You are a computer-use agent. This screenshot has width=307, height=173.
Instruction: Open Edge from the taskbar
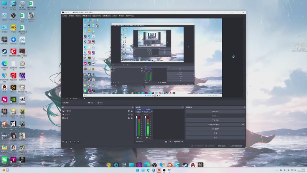[x=148, y=170]
